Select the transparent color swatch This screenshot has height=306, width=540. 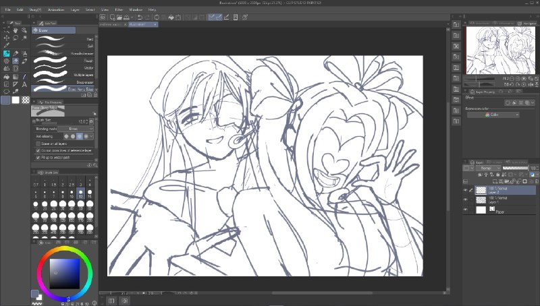(x=26, y=100)
